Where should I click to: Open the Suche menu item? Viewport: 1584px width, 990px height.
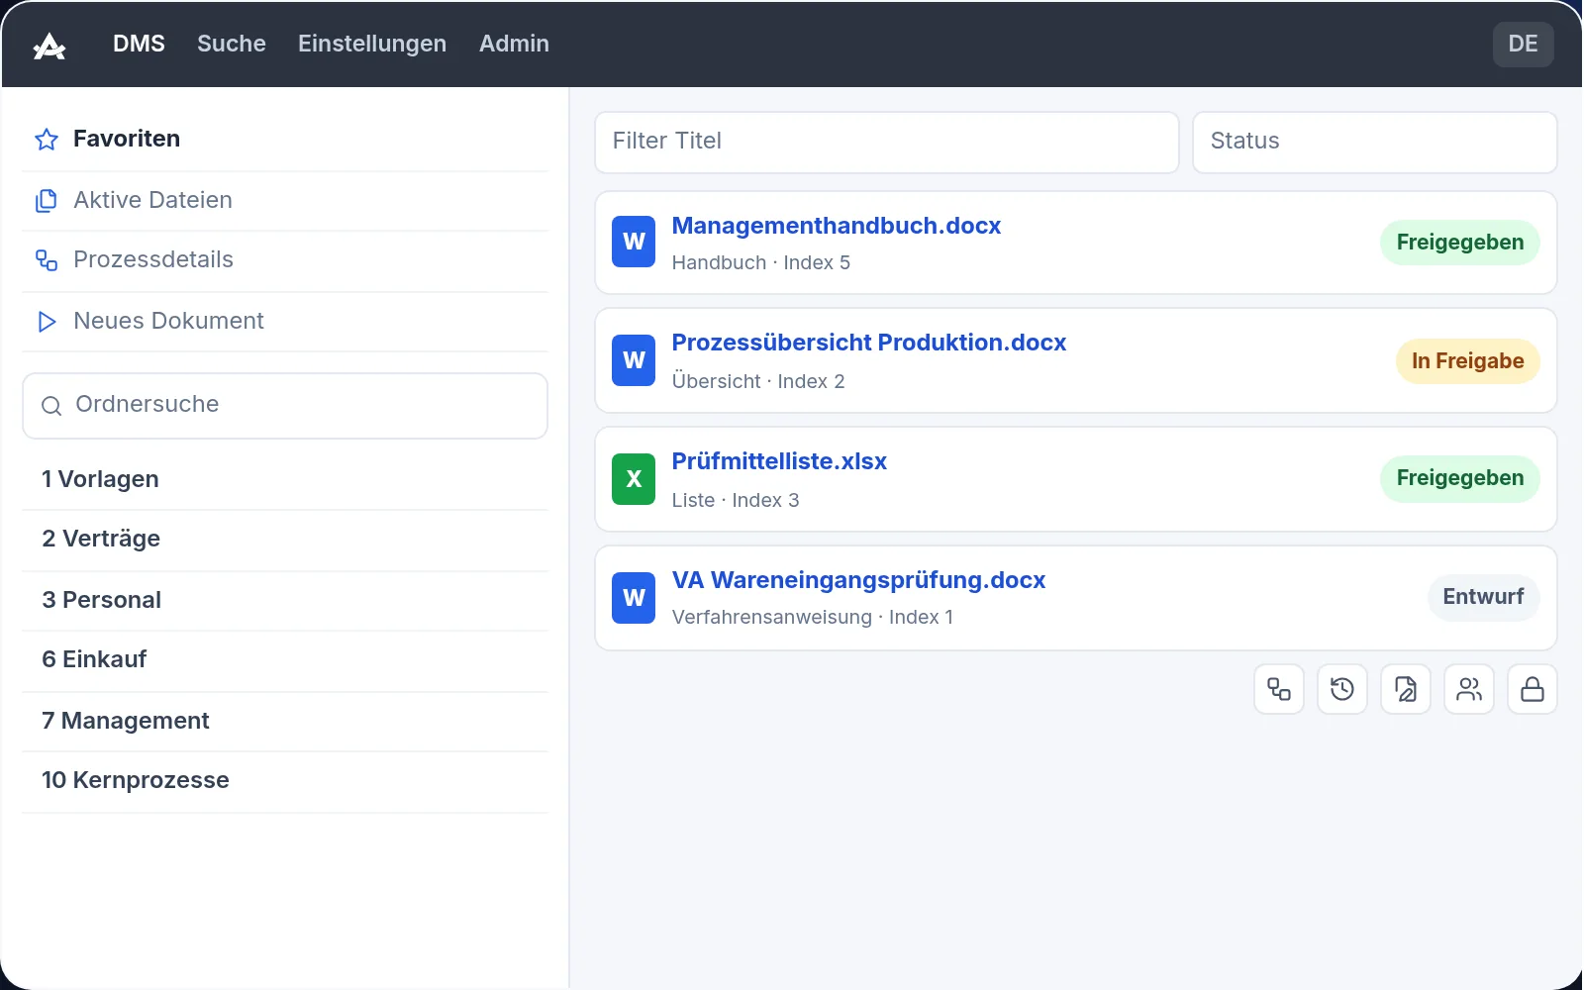(232, 44)
